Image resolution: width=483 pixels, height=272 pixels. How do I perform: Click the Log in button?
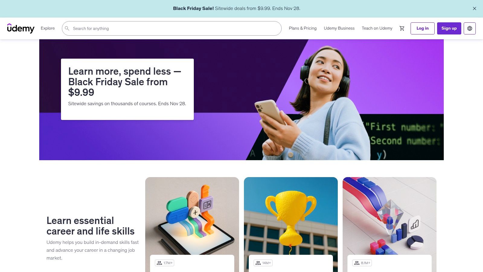pos(423,28)
